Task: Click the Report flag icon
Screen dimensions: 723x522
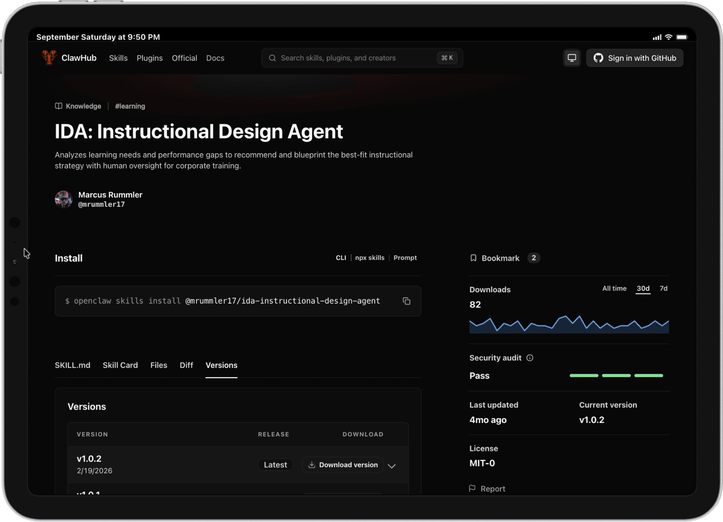Action: coord(472,488)
